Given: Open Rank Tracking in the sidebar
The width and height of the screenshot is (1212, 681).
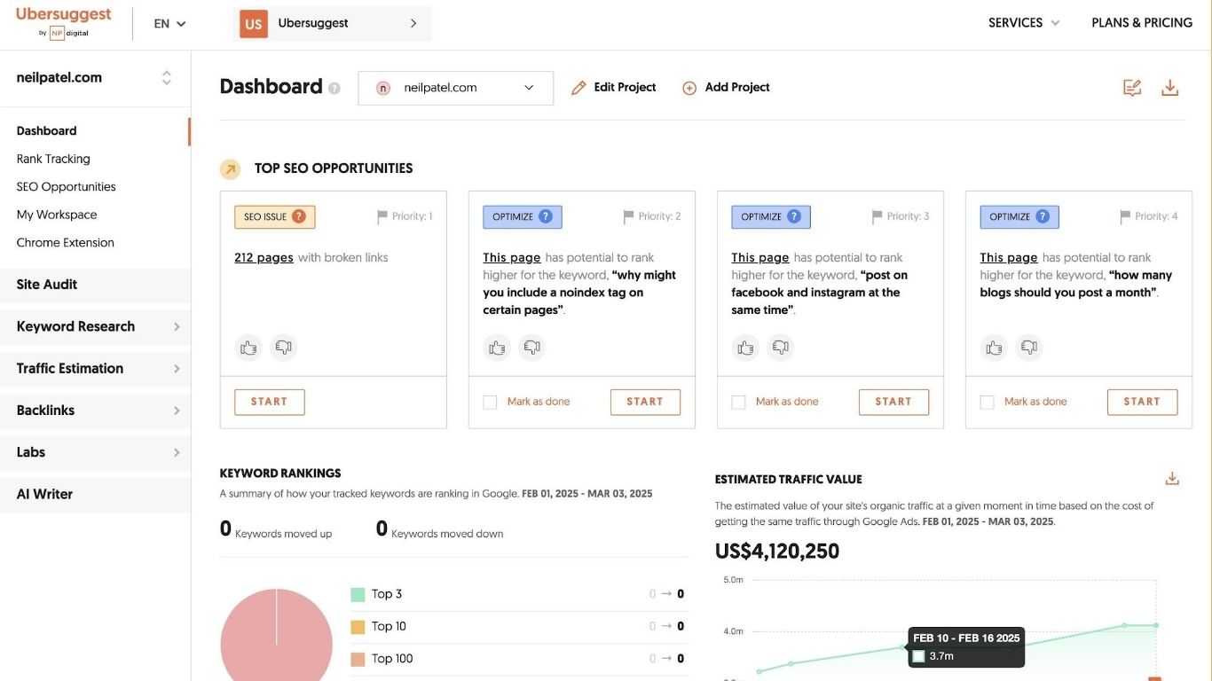Looking at the screenshot, I should [x=53, y=159].
